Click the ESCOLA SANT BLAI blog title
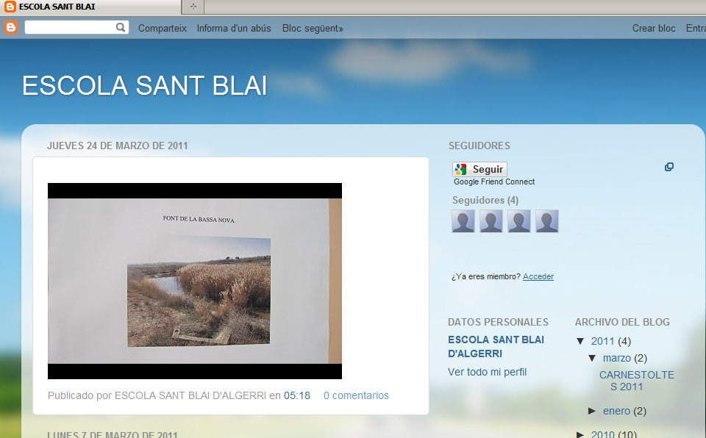This screenshot has height=438, width=706. [x=145, y=85]
